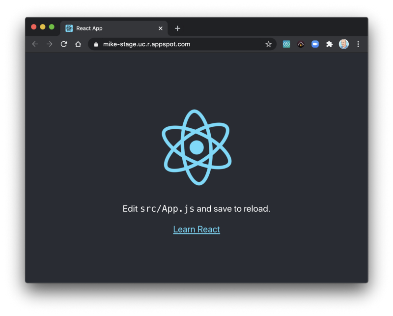Screen dimensions: 393x316
Task: Go to the home page icon
Action: click(x=78, y=44)
